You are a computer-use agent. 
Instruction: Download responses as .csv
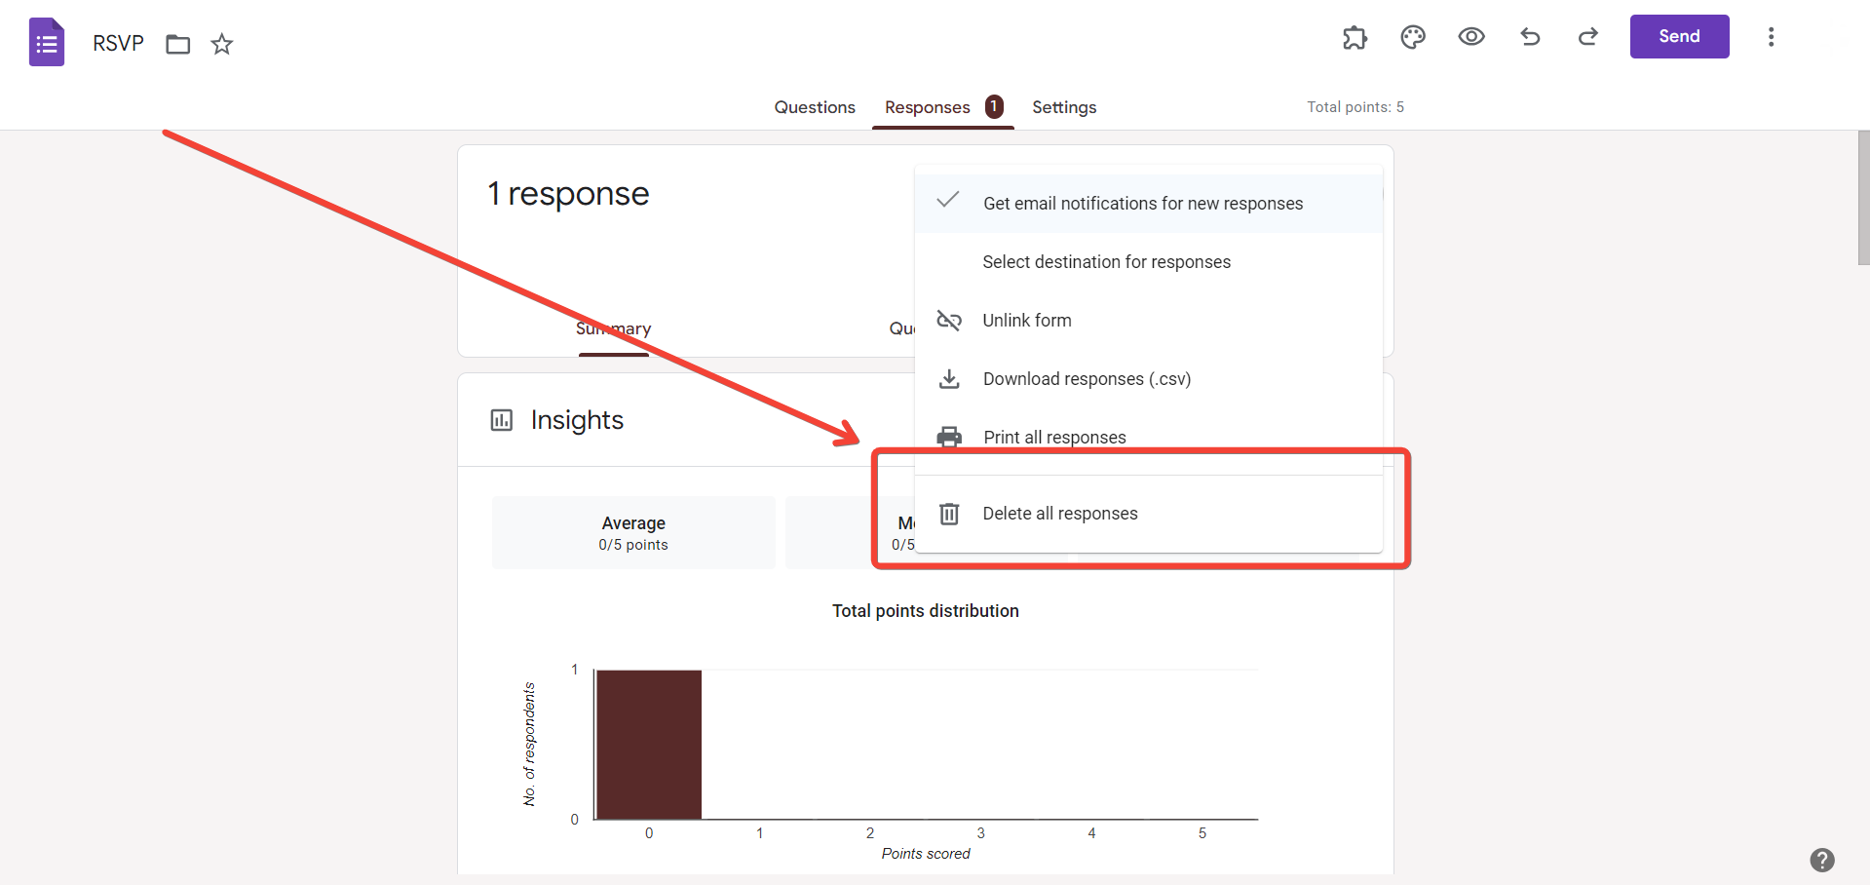coord(1149,379)
